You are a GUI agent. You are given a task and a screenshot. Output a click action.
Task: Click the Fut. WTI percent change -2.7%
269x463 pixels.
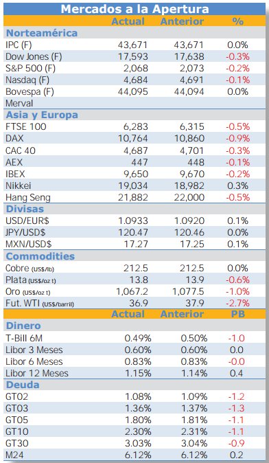coord(237,303)
